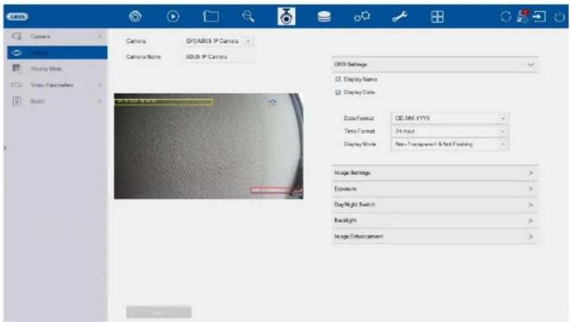Select the highlighted blue sidebar entry

pyautogui.click(x=57, y=53)
